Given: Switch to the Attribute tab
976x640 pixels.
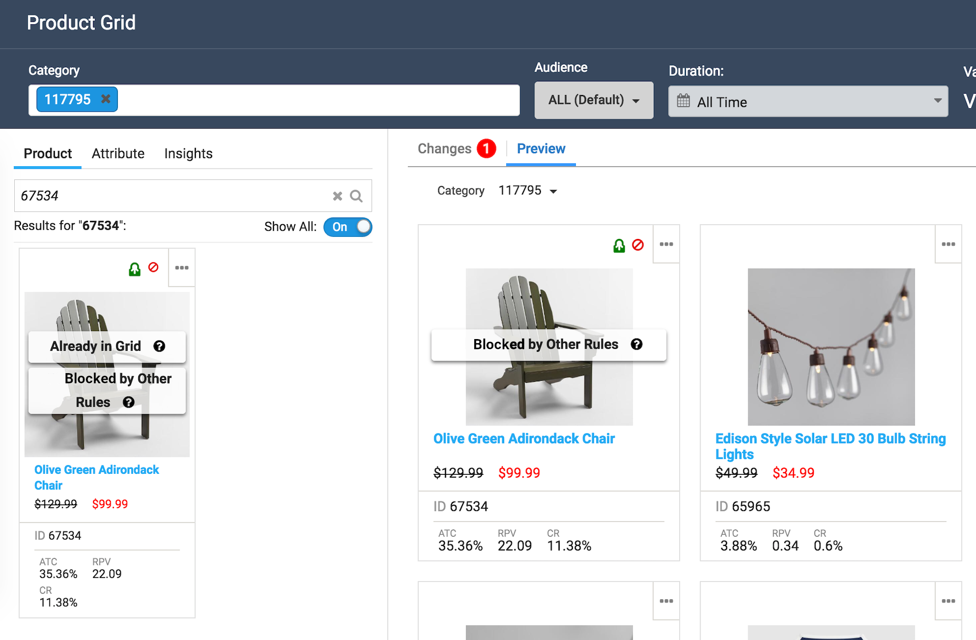Looking at the screenshot, I should tap(118, 154).
